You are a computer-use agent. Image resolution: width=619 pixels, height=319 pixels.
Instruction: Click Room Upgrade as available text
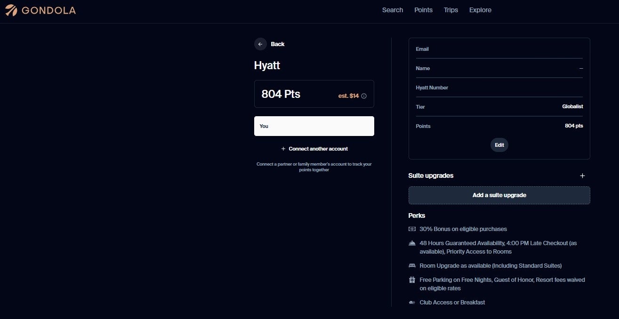pos(490,266)
